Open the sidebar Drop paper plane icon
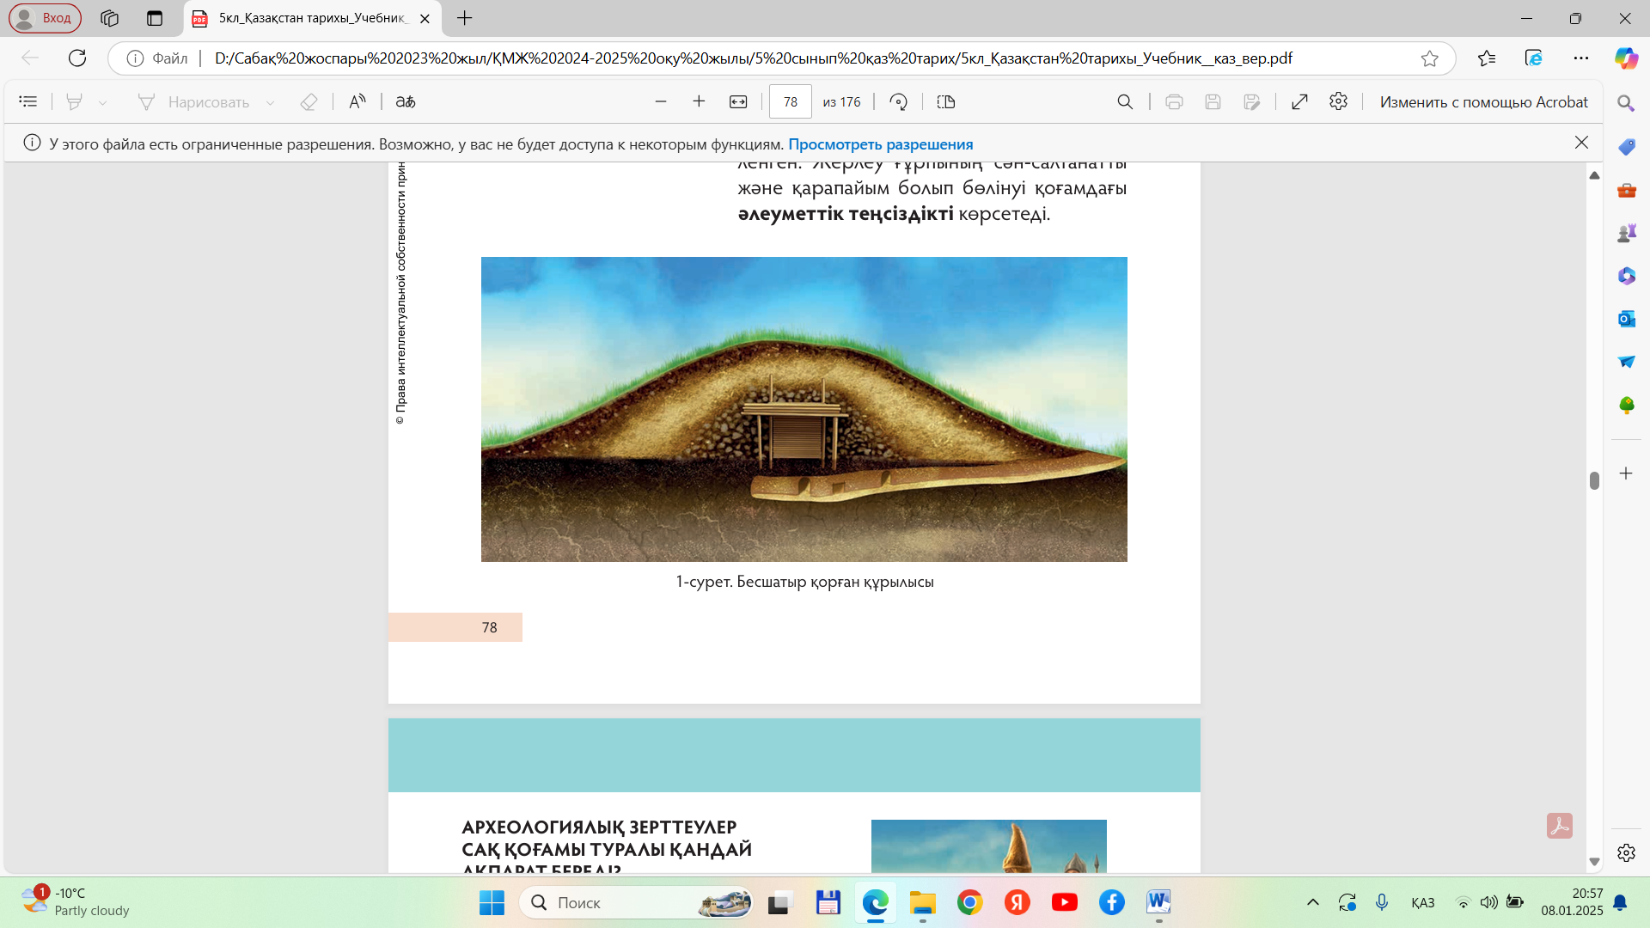Screen dimensions: 1650x928 point(1626,362)
